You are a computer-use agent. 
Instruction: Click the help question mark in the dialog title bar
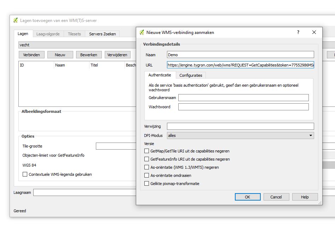coord(298,32)
